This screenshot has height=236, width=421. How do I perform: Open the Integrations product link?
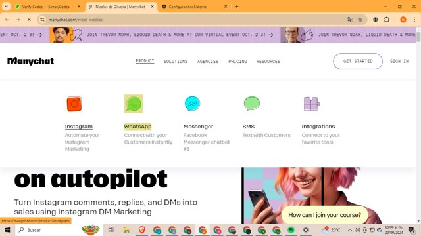pos(318,127)
